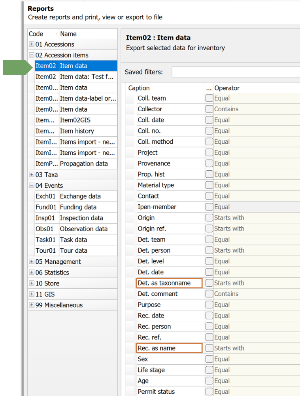300x396 pixels.
Task: Click the Operator column header
Action: coord(257,88)
